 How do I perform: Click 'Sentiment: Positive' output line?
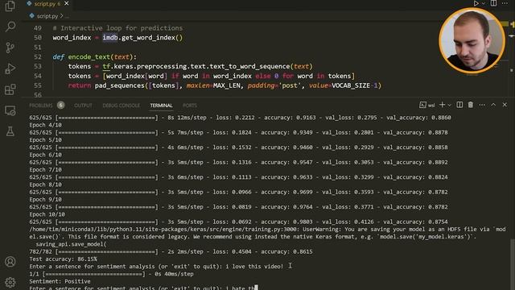click(60, 281)
